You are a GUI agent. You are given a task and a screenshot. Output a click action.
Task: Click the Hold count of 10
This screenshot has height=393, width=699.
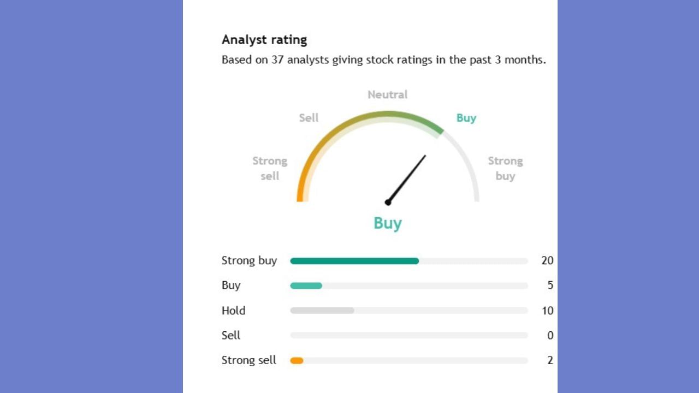547,311
